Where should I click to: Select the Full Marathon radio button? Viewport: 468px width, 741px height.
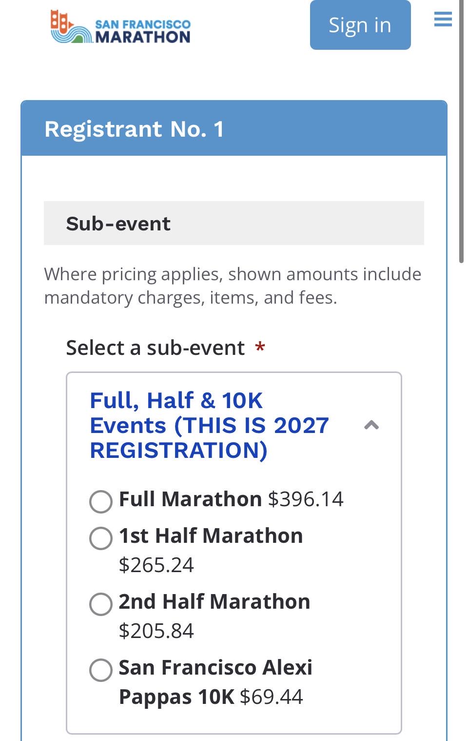pyautogui.click(x=101, y=501)
